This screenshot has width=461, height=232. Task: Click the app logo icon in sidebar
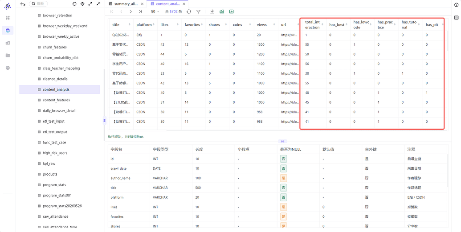(8, 6)
